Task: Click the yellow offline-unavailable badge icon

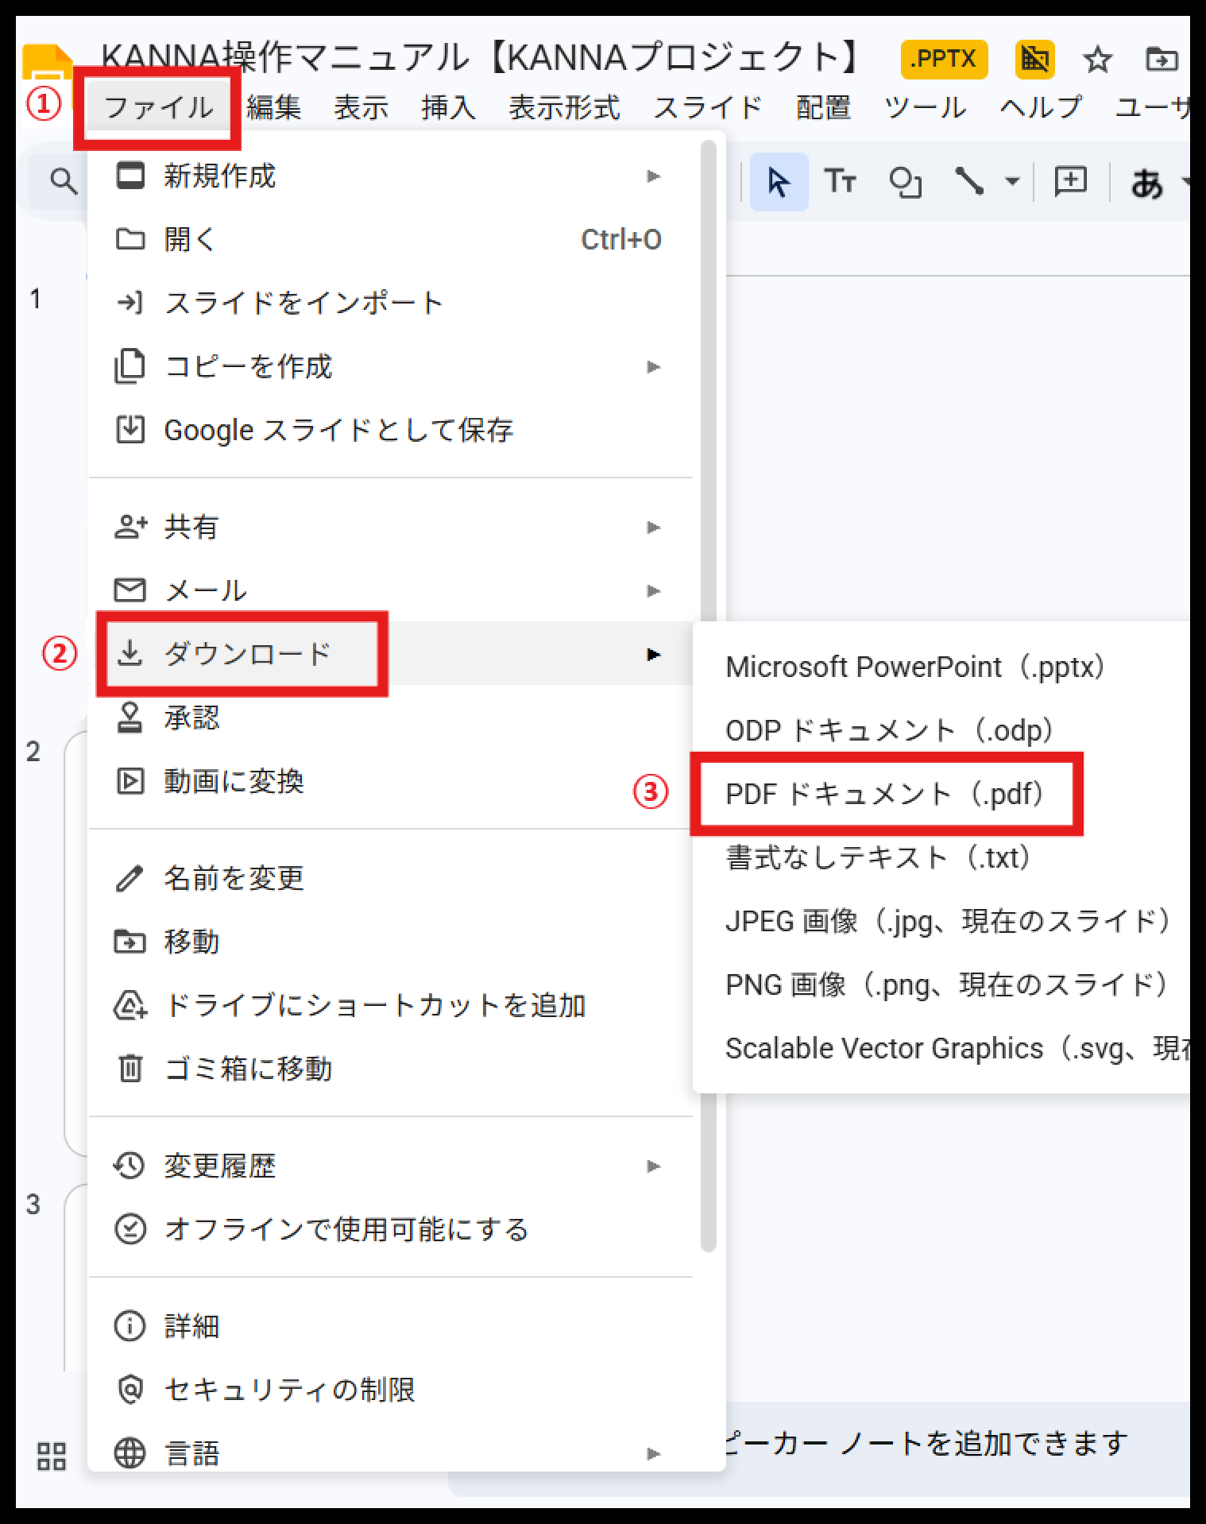Action: (x=1034, y=60)
